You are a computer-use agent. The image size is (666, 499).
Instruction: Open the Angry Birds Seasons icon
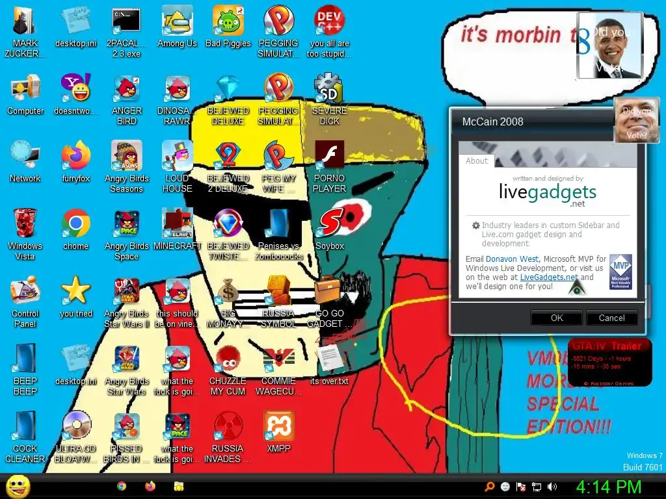click(x=126, y=167)
